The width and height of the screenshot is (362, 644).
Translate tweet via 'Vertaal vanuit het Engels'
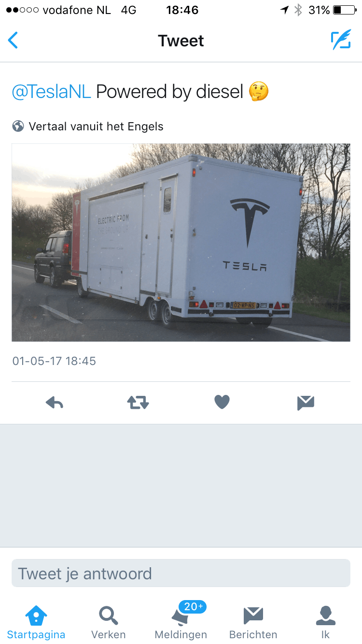pos(96,126)
